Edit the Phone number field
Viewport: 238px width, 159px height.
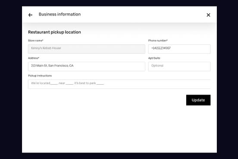point(179,49)
